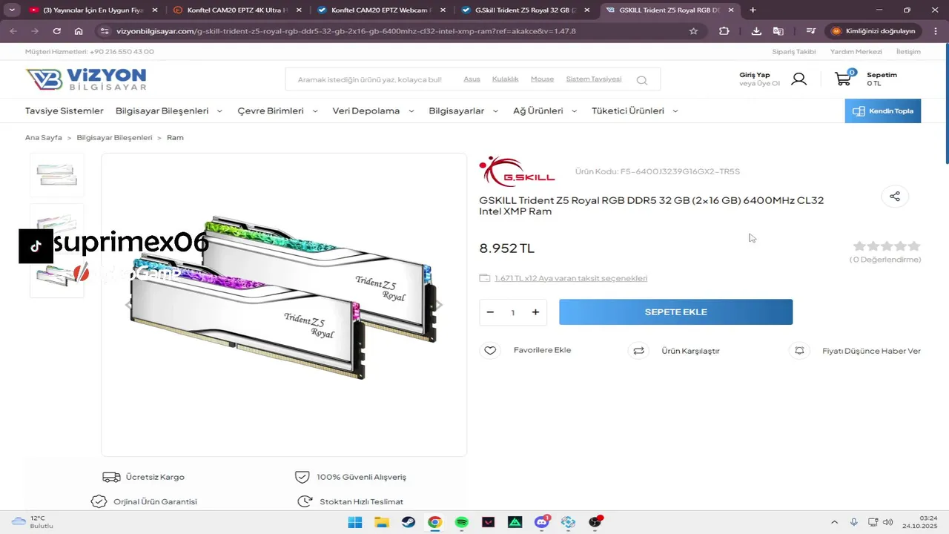Click the user account icon
Image resolution: width=949 pixels, height=534 pixels.
[798, 79]
